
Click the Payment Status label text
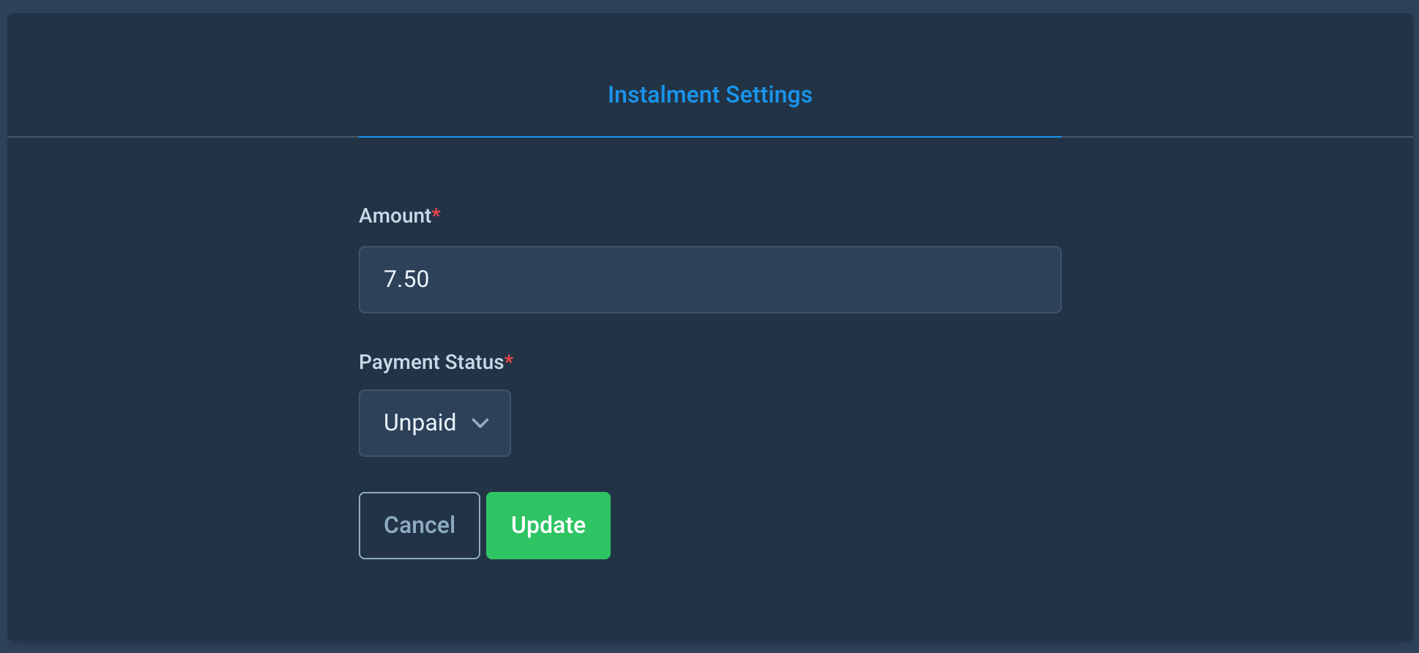[431, 362]
